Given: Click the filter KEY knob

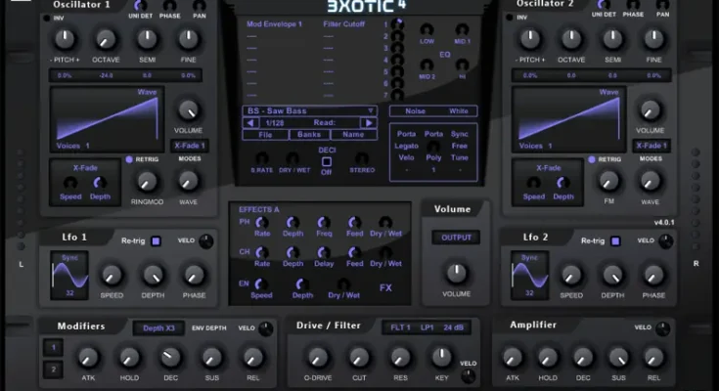Looking at the screenshot, I should point(441,358).
